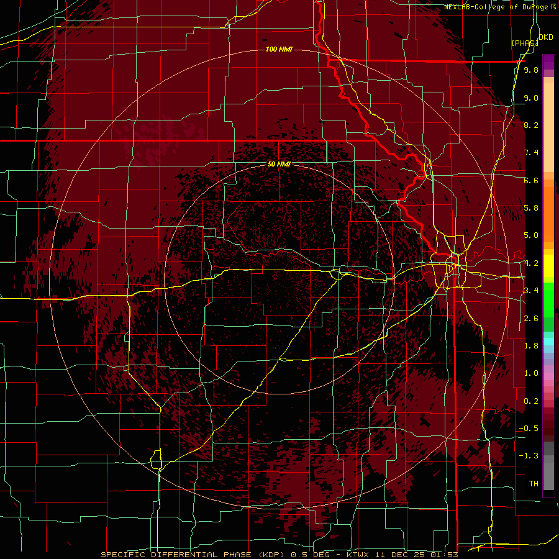Click the 9.0 value on the color scale

[x=531, y=98]
